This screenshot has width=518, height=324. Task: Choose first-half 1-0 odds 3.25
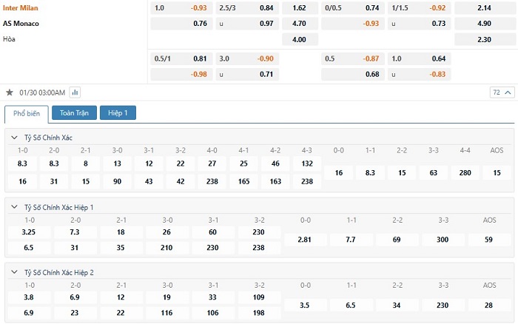coord(29,232)
